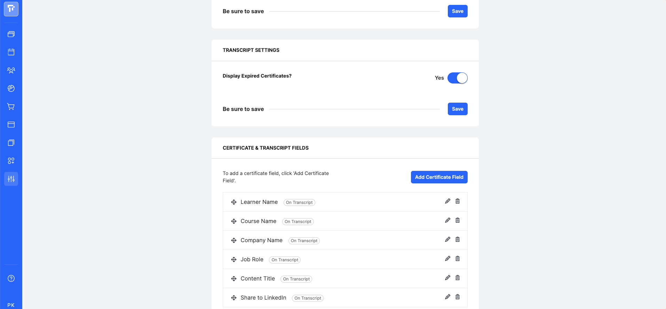Edit the Learner Name field
The image size is (666, 309).
click(447, 201)
